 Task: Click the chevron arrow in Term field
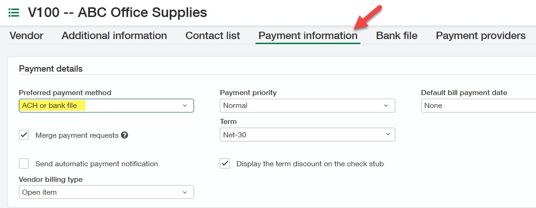pyautogui.click(x=388, y=135)
